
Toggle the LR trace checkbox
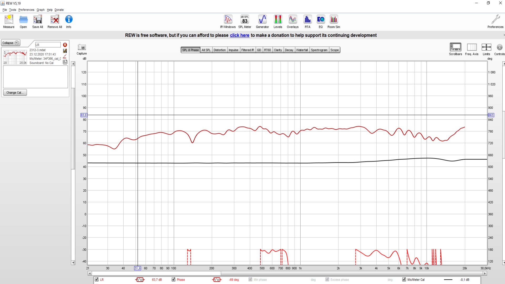pyautogui.click(x=97, y=279)
